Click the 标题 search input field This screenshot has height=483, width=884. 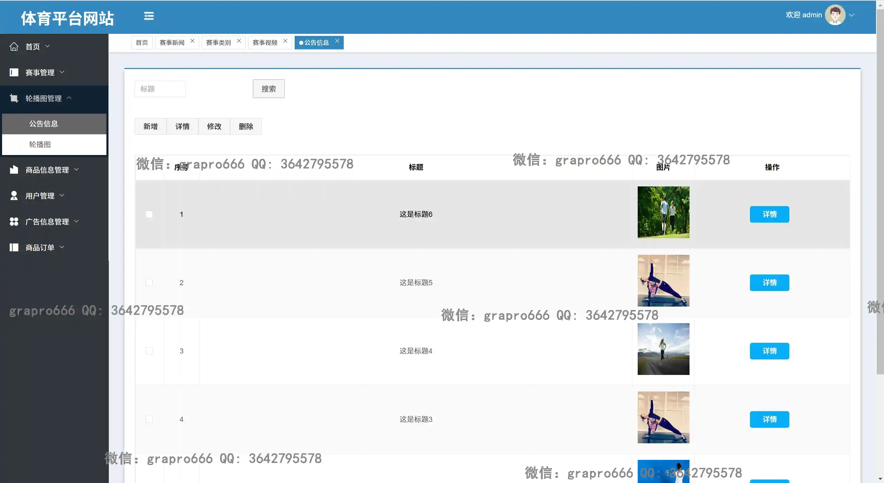tap(160, 88)
